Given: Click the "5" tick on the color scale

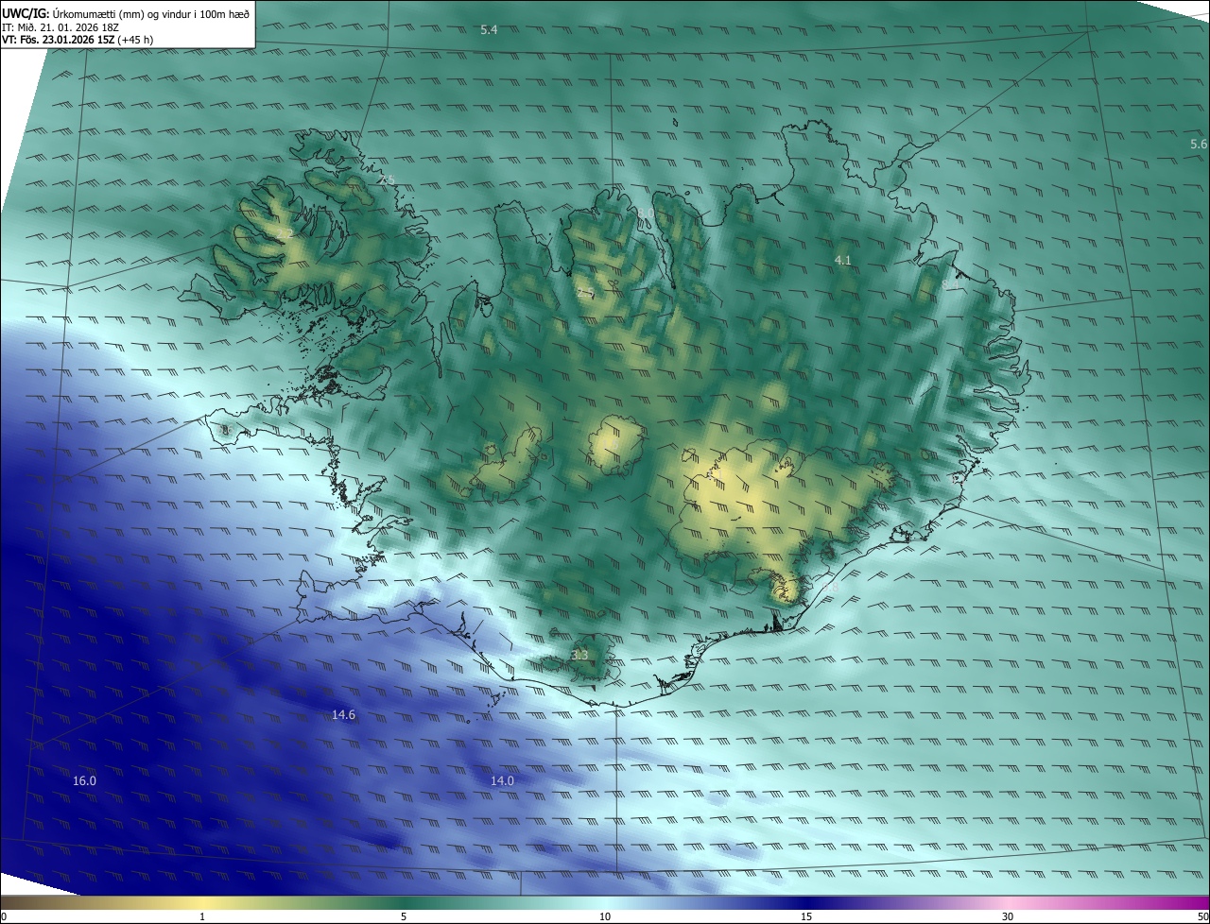Looking at the screenshot, I should (x=404, y=916).
